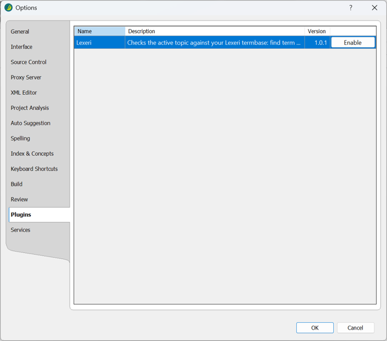Confirm options with OK button
387x341 pixels.
[314, 328]
